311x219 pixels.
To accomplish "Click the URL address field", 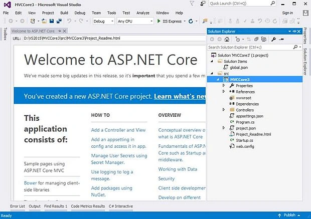I will point(114,38).
